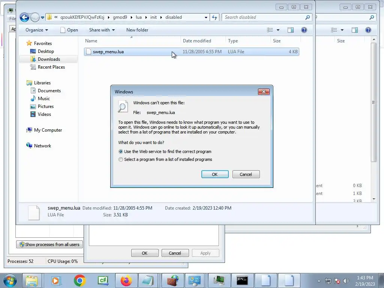This screenshot has height=288, width=384.
Task: Open 'Recent Places' in the navigation pane
Action: [51, 67]
